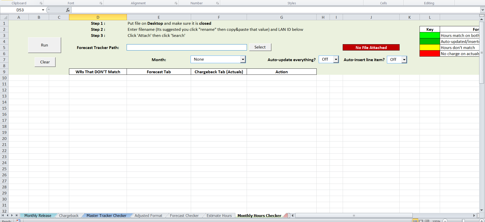Screen dimensions: 485x222
Task: Click the zoom slider handle
Action: [463, 221]
